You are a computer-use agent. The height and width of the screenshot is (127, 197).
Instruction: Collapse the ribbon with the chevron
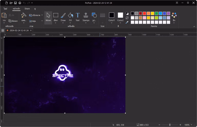pyautogui.click(x=194, y=26)
